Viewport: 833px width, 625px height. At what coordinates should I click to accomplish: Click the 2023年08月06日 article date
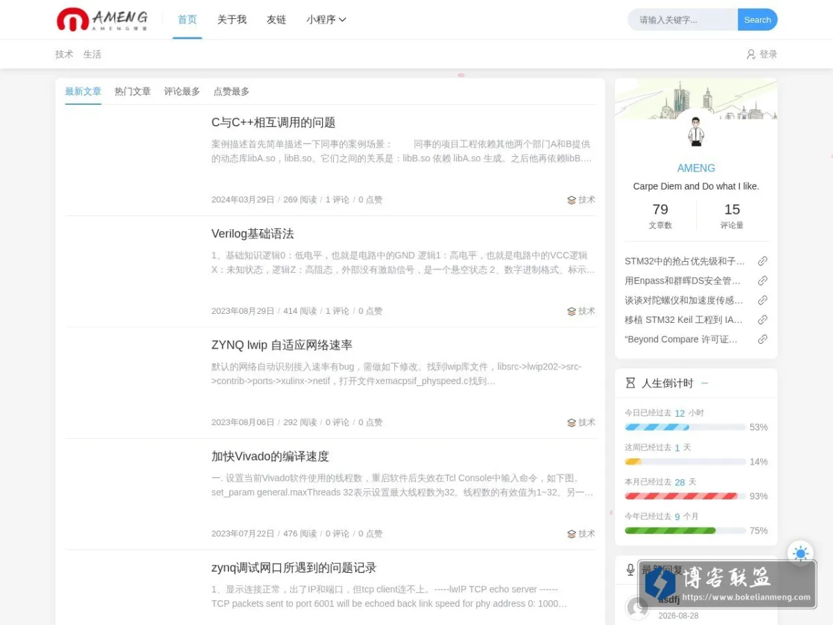pyautogui.click(x=243, y=422)
